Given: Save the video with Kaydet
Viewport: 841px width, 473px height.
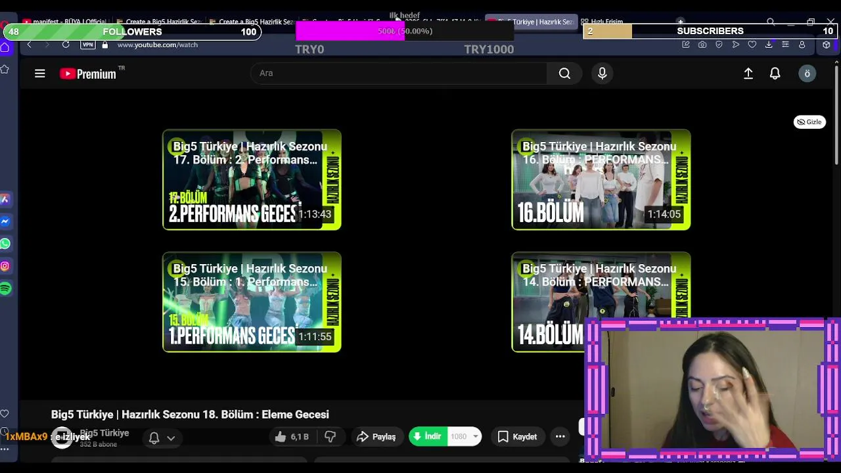Looking at the screenshot, I should (517, 436).
